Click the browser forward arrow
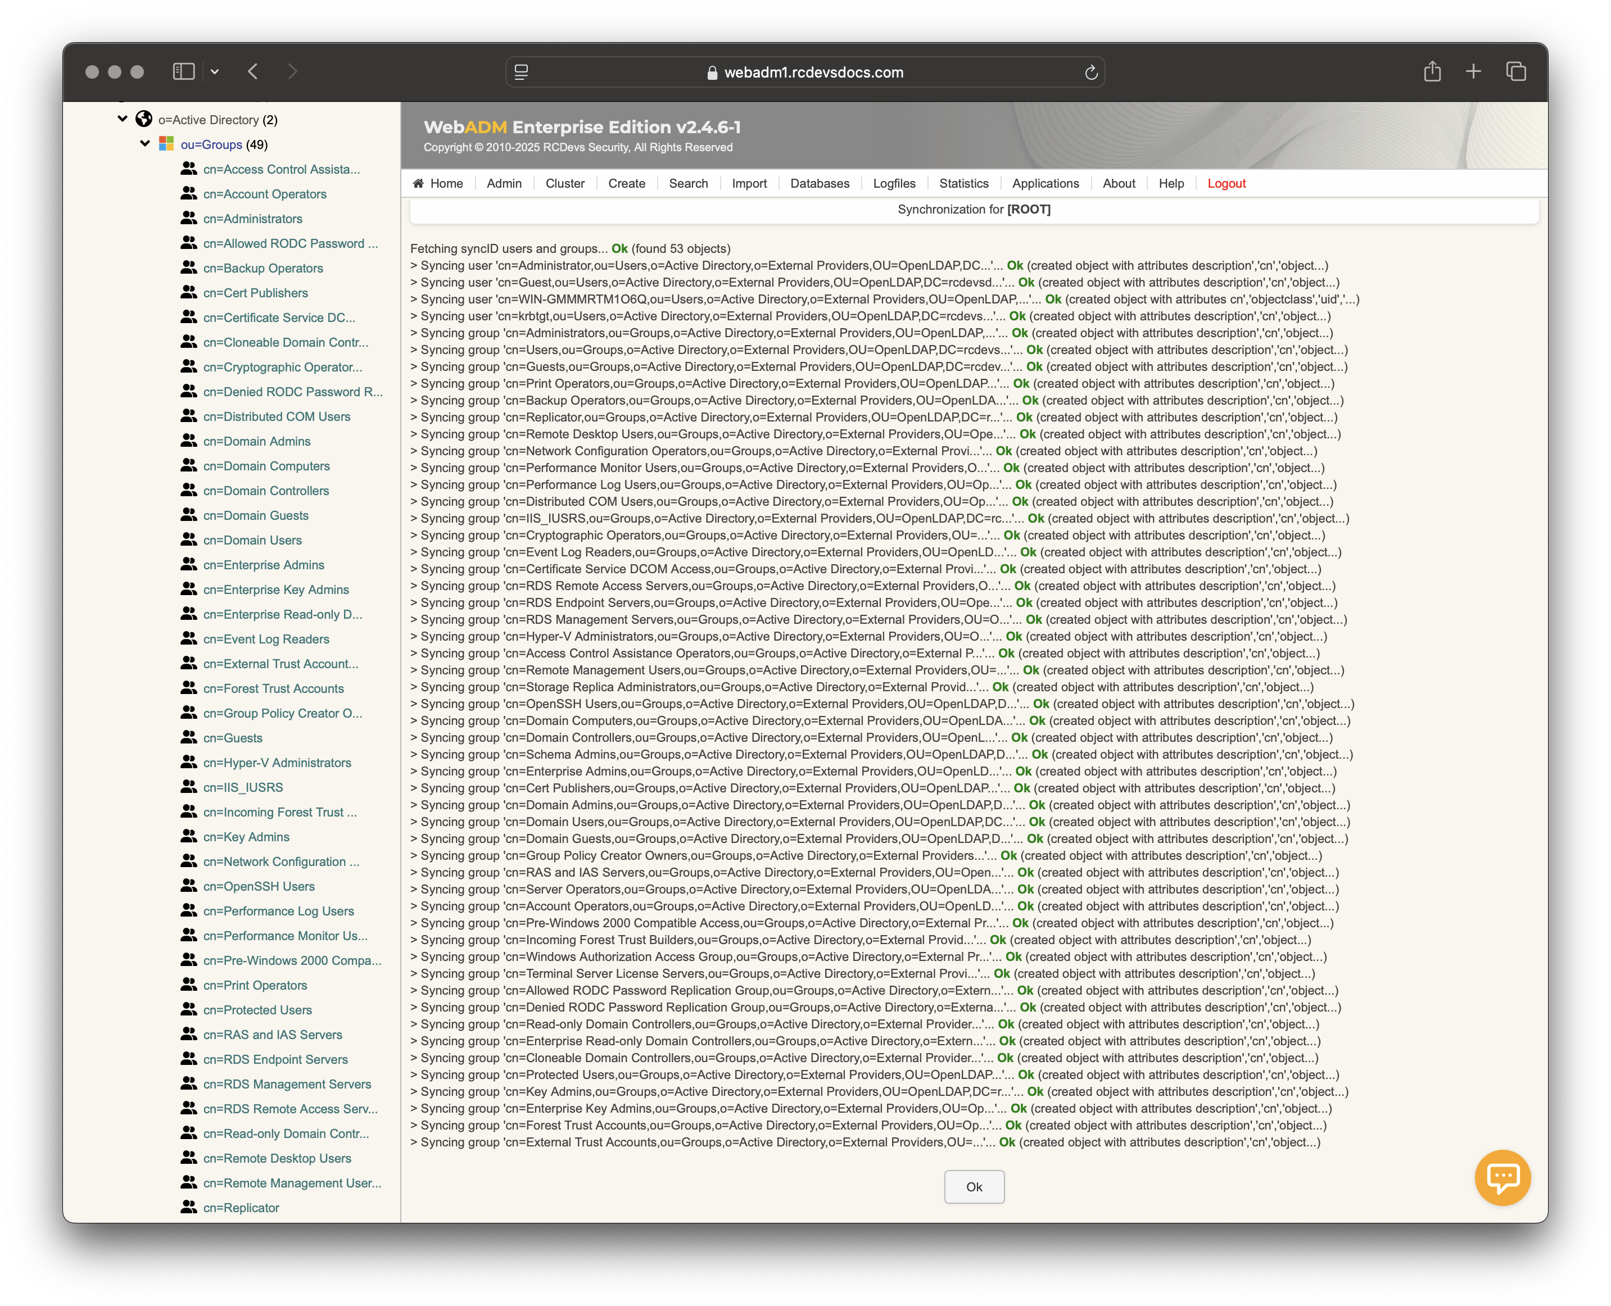Image resolution: width=1611 pixels, height=1306 pixels. click(293, 71)
